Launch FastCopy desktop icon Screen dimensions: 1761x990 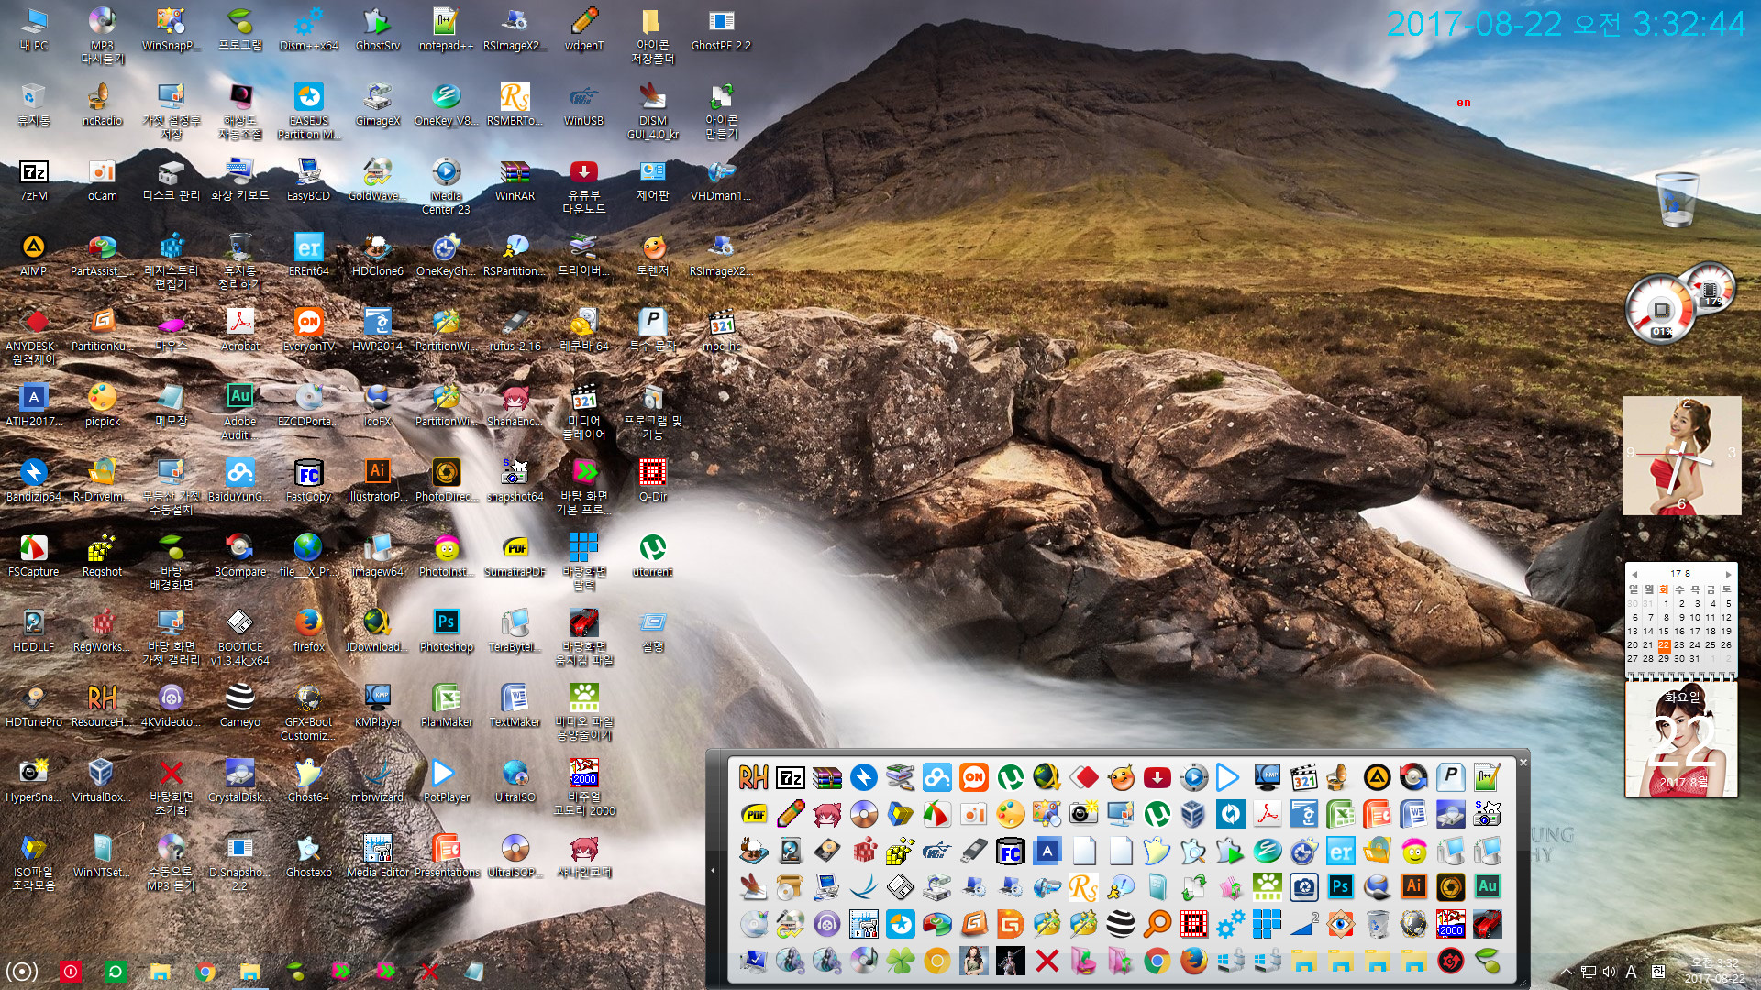(309, 480)
